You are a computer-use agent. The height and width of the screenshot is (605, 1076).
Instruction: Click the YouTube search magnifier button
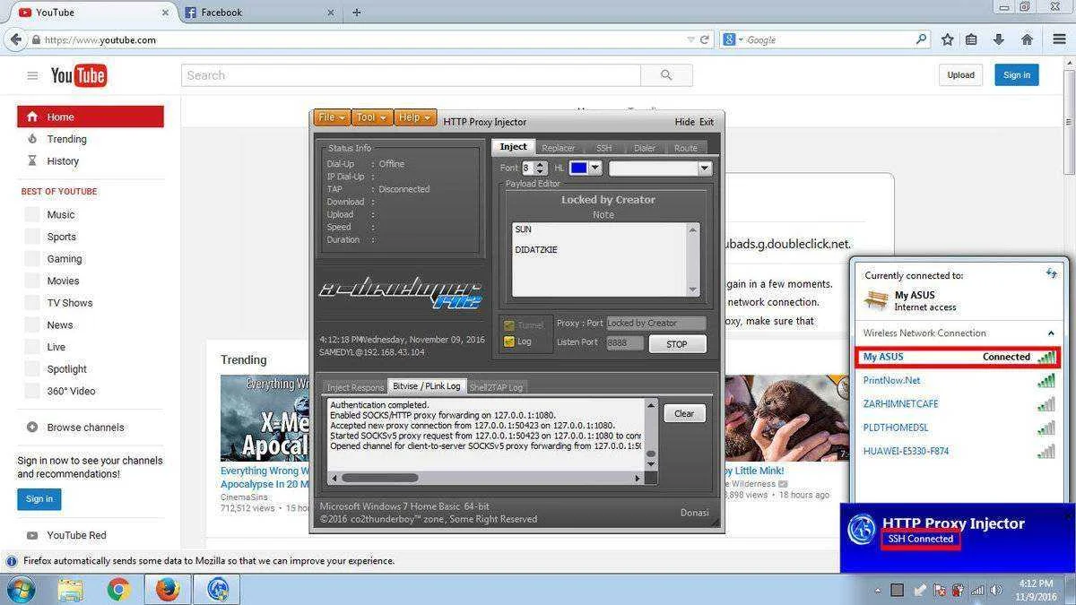[665, 75]
